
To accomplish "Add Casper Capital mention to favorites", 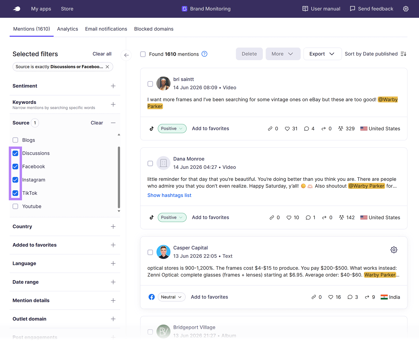I will [x=210, y=297].
